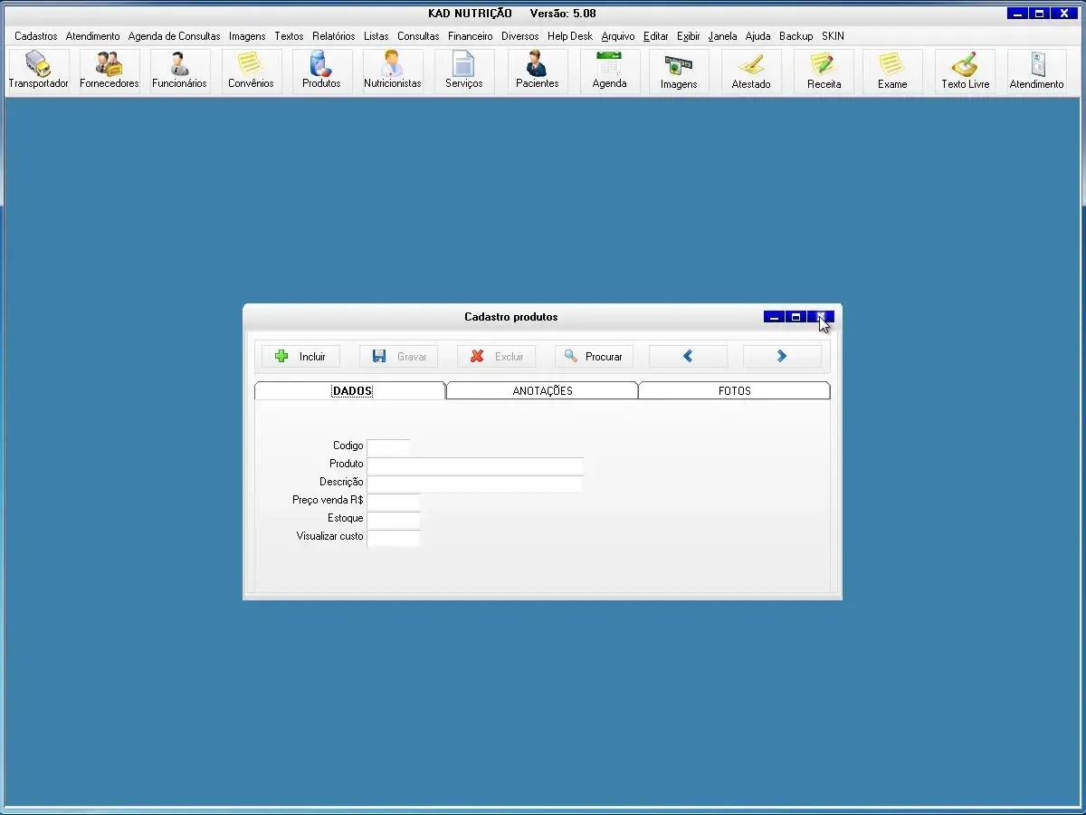Open the Diversos menu
The width and height of the screenshot is (1086, 815).
pos(520,36)
